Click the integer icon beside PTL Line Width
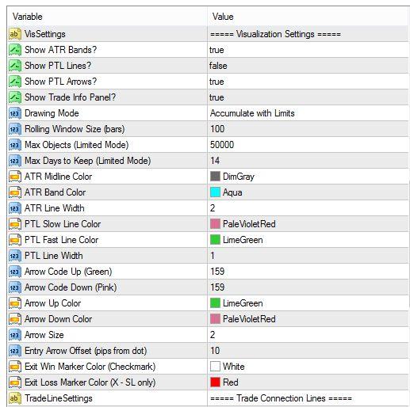 pos(15,256)
